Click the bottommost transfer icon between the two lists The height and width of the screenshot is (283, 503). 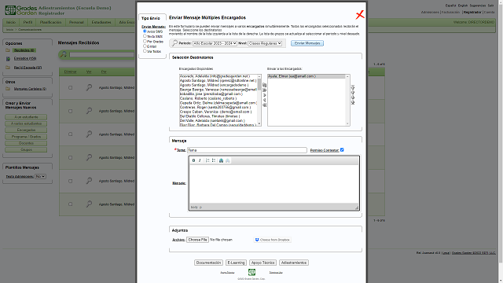click(265, 105)
